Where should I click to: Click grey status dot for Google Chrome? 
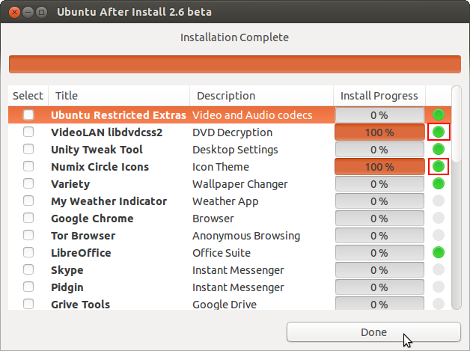[x=439, y=219]
